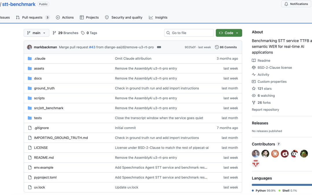Click the env.example file name

pos(44,168)
